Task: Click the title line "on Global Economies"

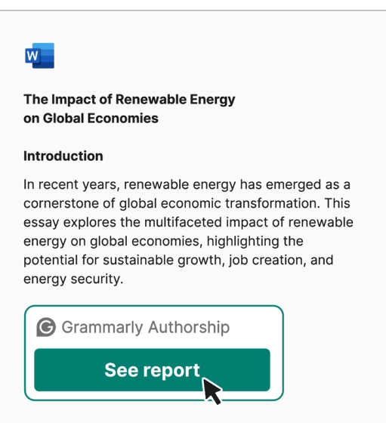Action: (x=91, y=118)
